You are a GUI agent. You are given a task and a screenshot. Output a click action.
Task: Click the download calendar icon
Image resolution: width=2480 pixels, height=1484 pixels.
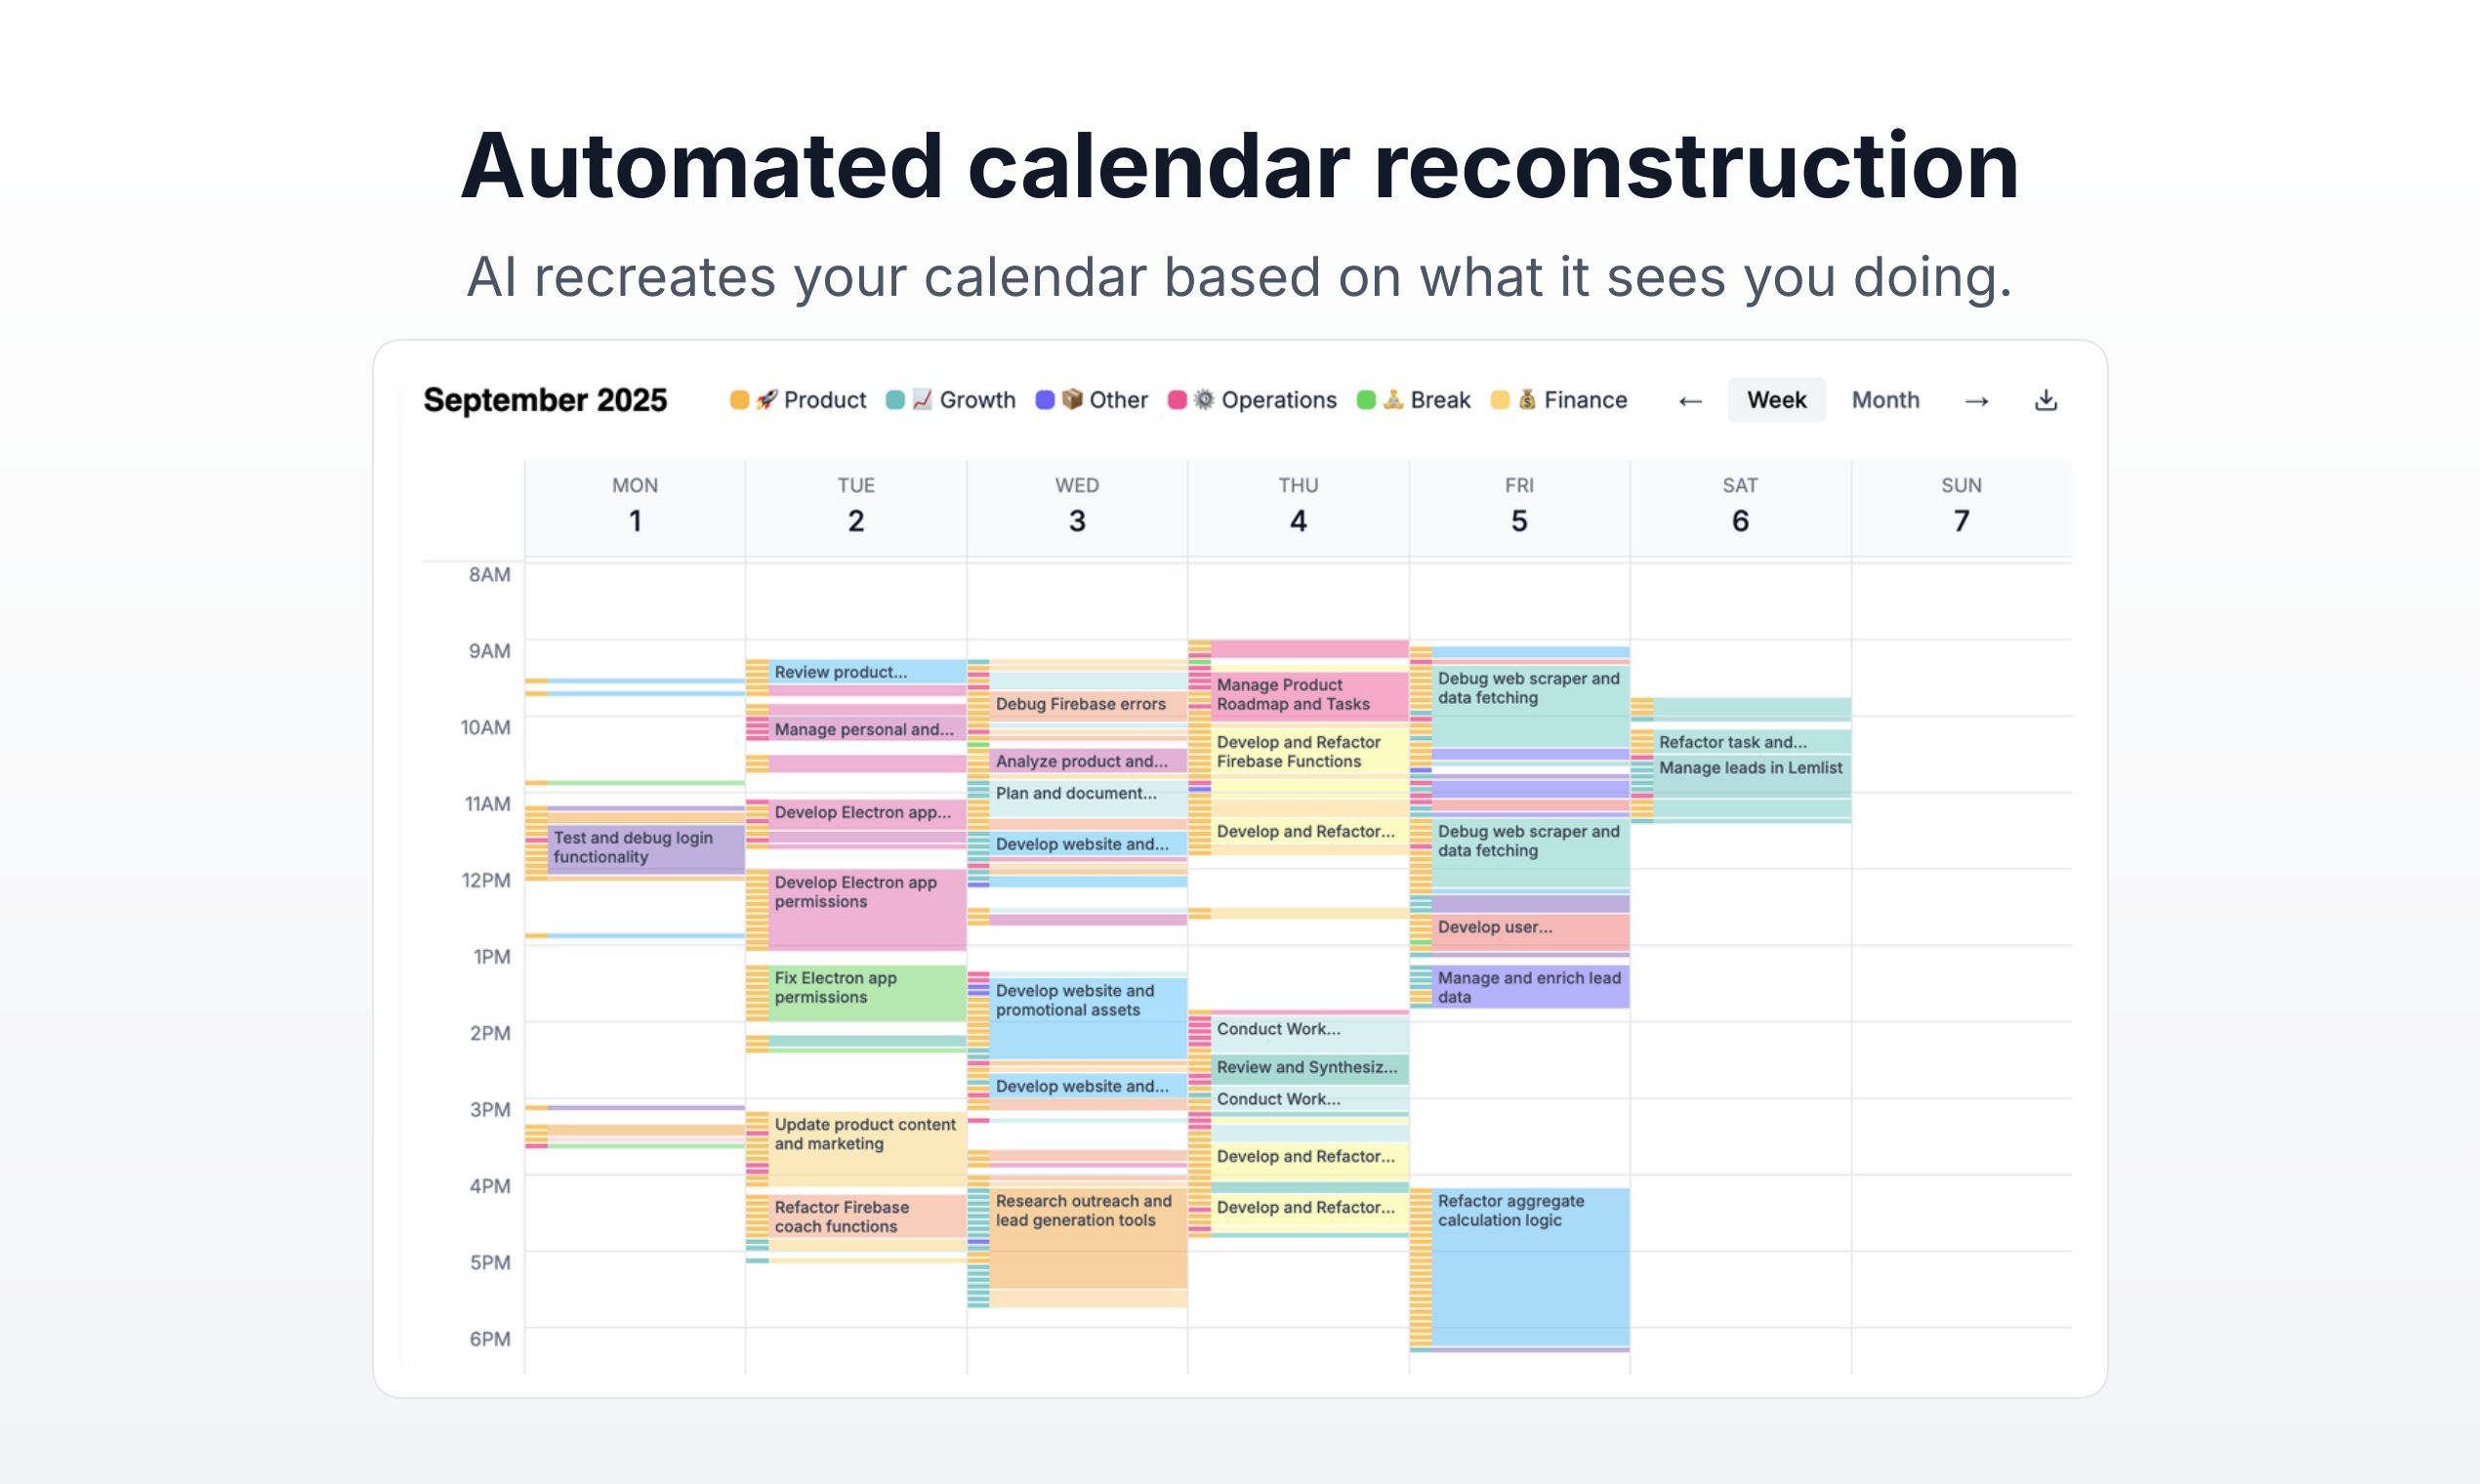(2046, 400)
